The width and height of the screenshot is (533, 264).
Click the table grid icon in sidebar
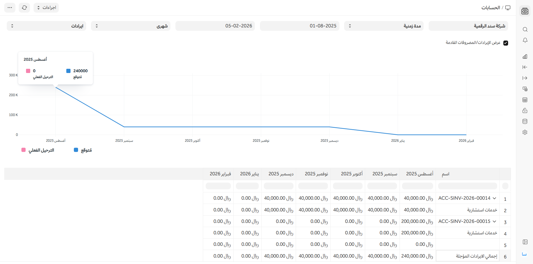[x=525, y=100]
